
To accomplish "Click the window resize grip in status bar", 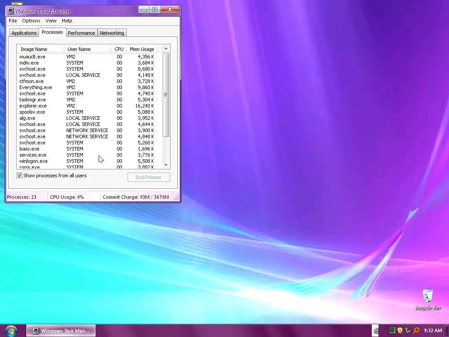I will point(176,198).
